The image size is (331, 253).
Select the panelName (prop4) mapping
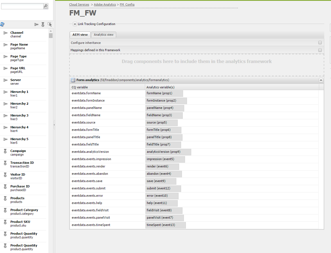tap(165, 108)
